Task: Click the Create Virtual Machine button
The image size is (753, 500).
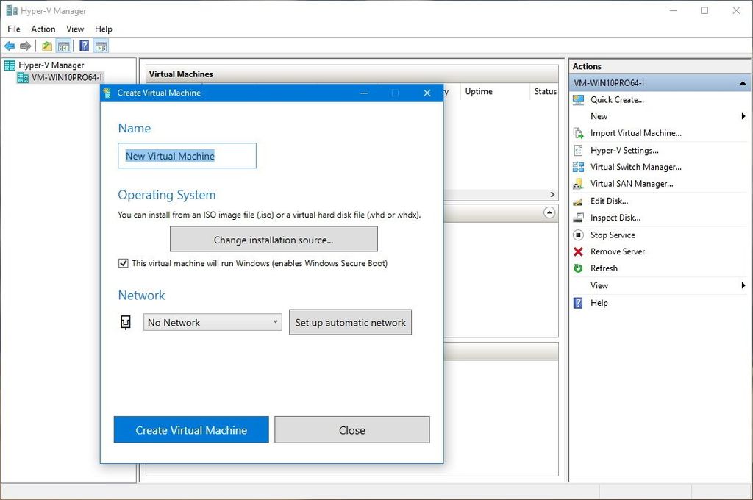Action: 190,430
